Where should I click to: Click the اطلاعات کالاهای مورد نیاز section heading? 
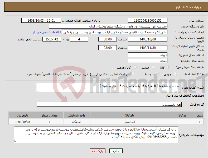click(185, 96)
